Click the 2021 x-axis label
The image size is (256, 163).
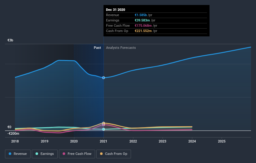104,141
